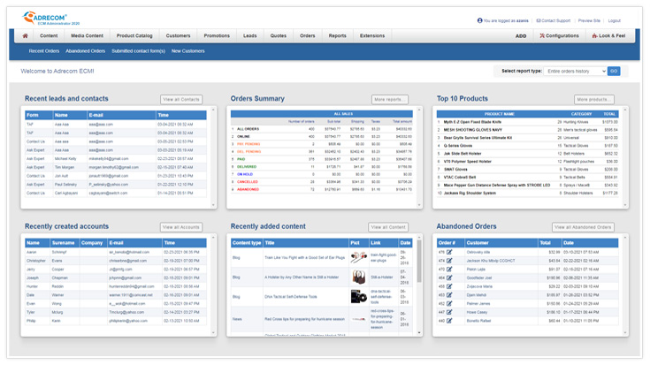Click the PRE PENDING orders row label
The width and height of the screenshot is (650, 365).
[x=249, y=144]
